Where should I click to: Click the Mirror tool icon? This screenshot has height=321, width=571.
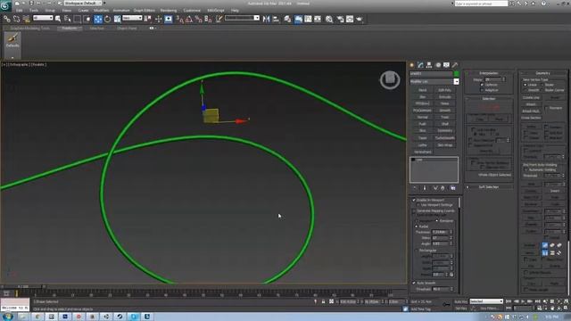pyautogui.click(x=266, y=19)
